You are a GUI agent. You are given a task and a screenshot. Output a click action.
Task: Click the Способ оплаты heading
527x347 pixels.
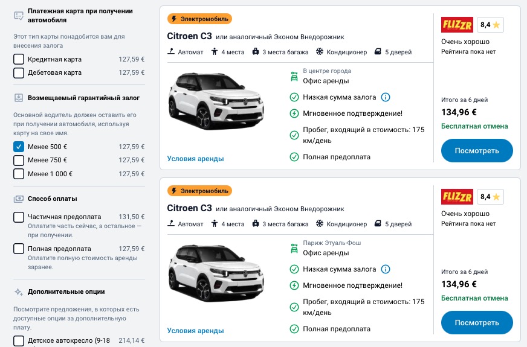point(53,199)
